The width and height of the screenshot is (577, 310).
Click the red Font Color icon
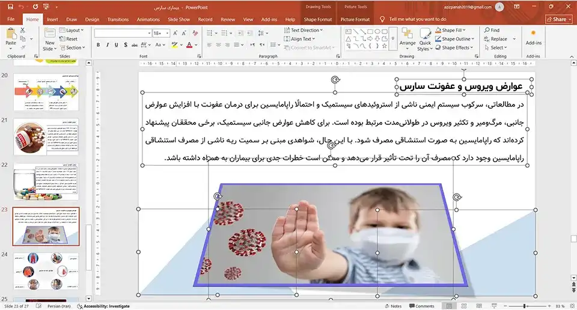tap(189, 45)
